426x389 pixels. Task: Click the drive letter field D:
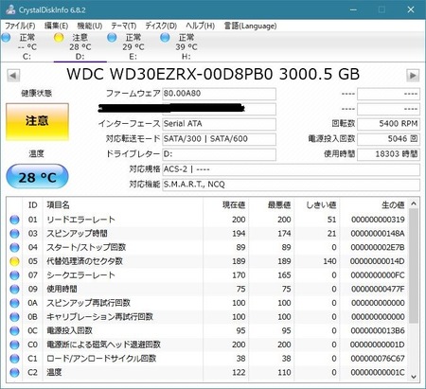coord(219,154)
